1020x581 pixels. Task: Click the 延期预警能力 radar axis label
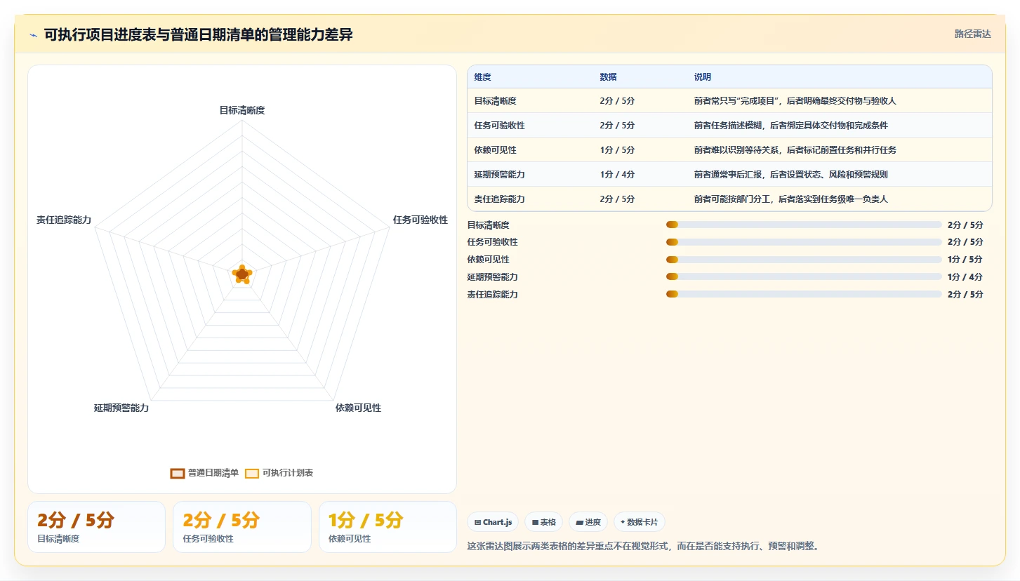(x=121, y=408)
